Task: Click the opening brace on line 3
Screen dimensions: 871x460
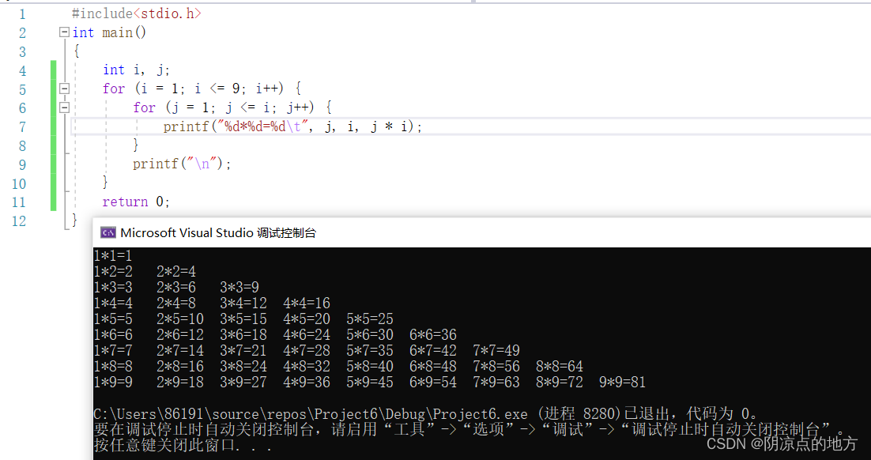Action: point(76,51)
